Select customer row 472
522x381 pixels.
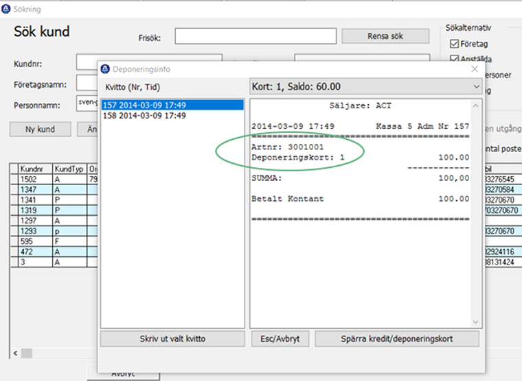[x=54, y=251]
